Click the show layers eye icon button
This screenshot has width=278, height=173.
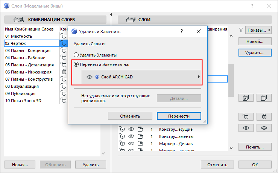coord(246,128)
